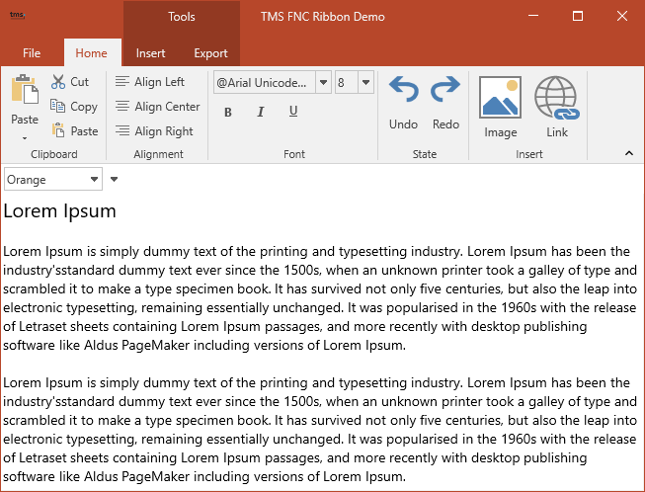This screenshot has width=645, height=492.
Task: Toggle Italic formatting
Action: tap(261, 112)
